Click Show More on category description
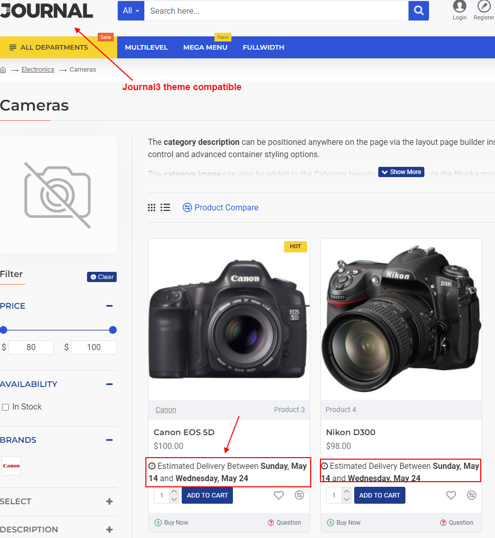This screenshot has height=538, width=495. pos(401,172)
